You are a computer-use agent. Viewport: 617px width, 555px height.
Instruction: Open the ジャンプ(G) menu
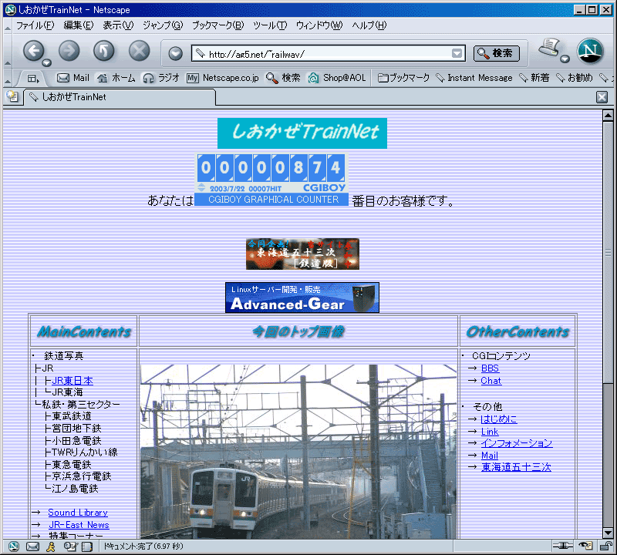[x=163, y=25]
